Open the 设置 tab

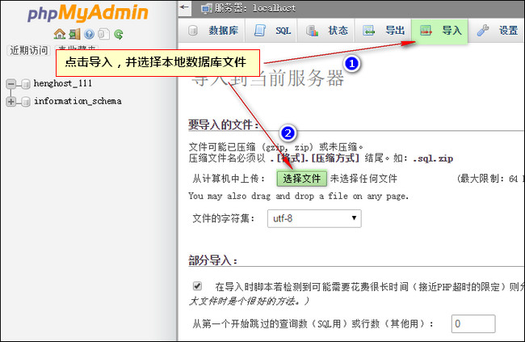498,31
